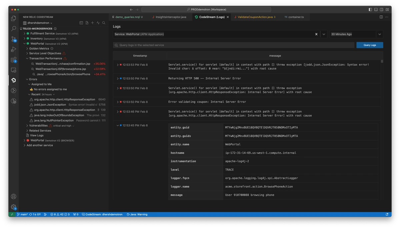
Task: Open the service selector dropdown arrow
Action: [324, 34]
